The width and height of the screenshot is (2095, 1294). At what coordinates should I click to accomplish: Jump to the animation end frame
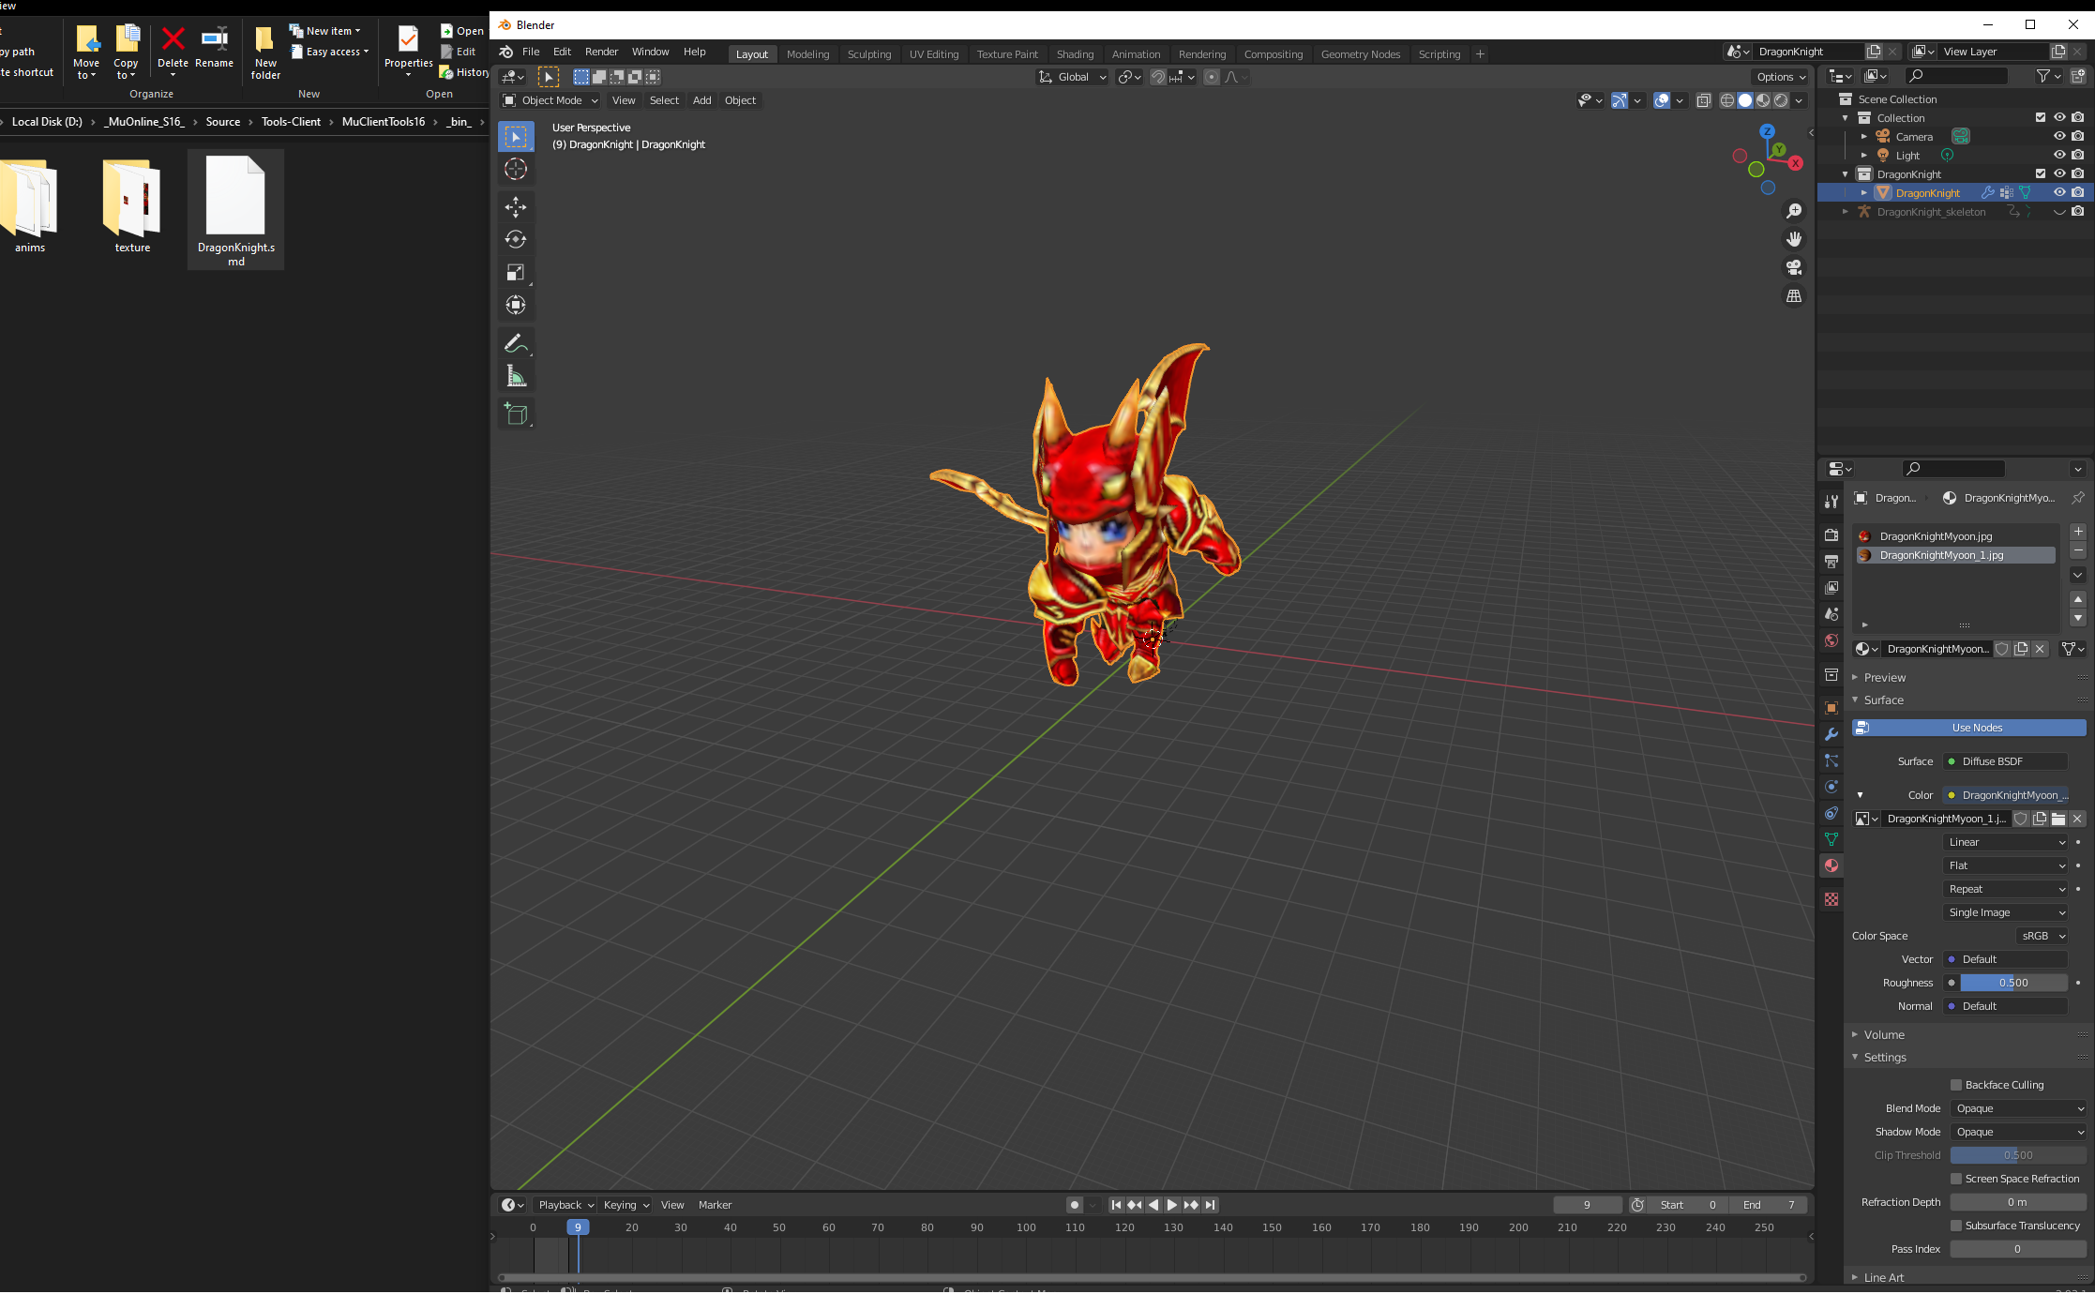(1210, 1206)
